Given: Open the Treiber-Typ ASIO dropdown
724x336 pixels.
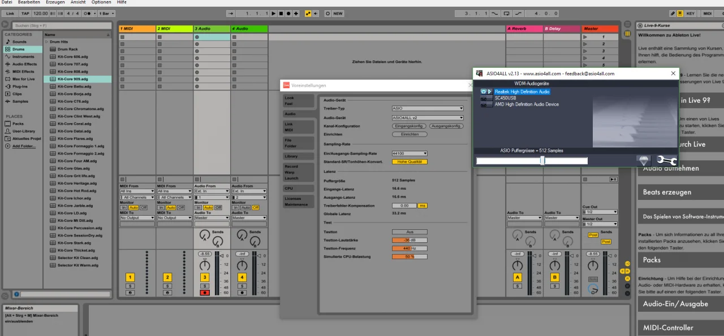Looking at the screenshot, I should 427,108.
